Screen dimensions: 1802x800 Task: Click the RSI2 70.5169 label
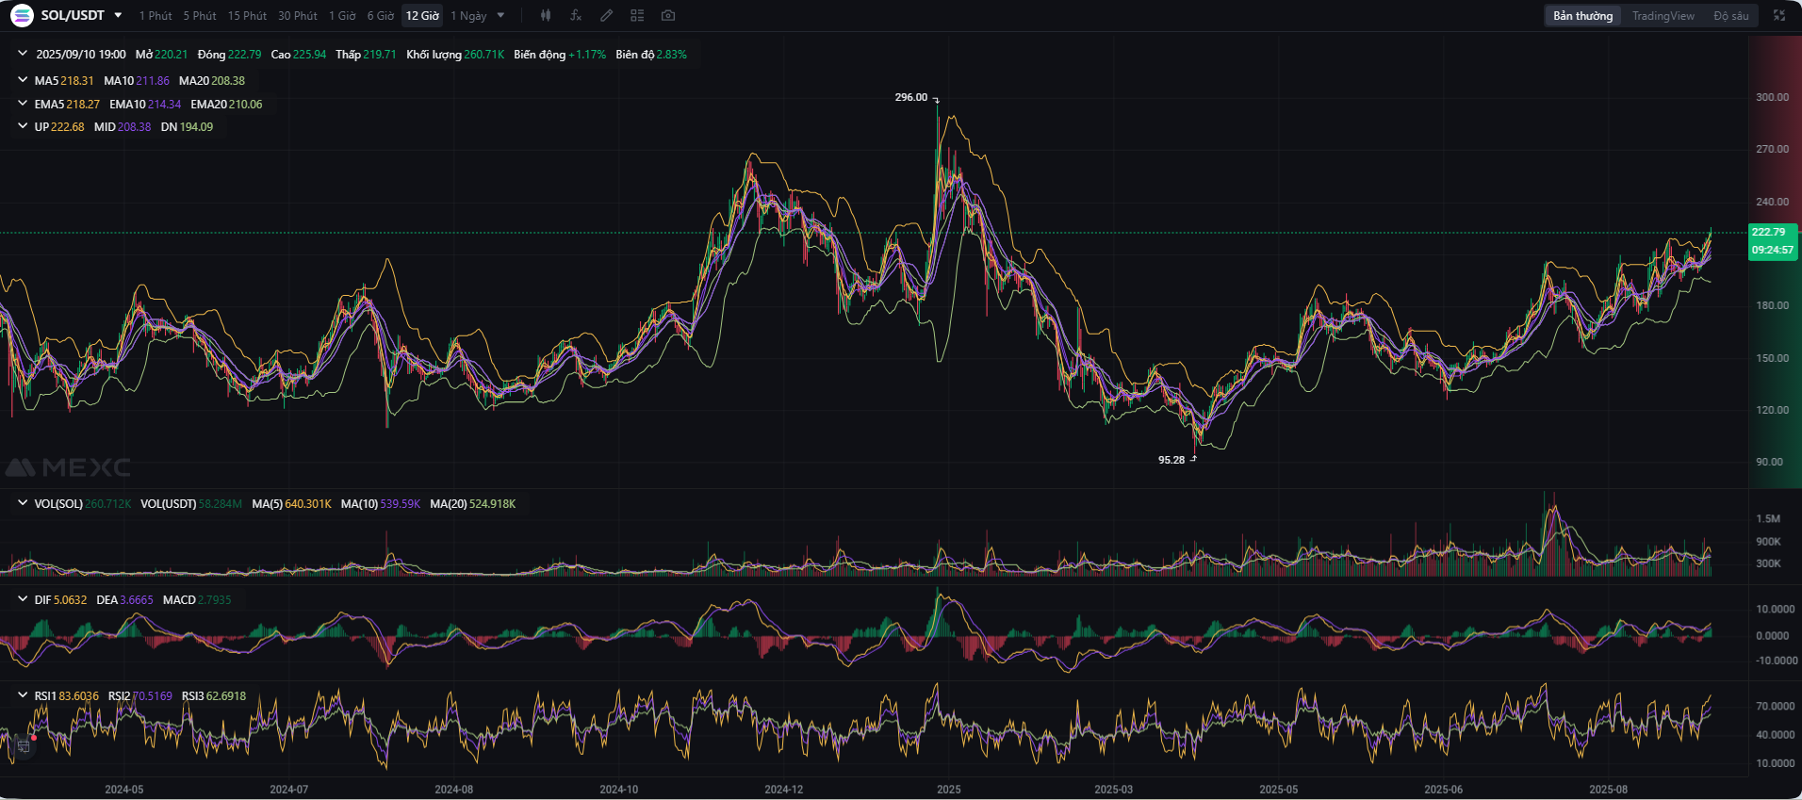click(x=140, y=696)
